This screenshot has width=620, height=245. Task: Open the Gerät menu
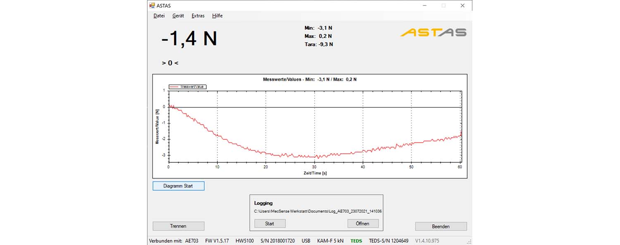tap(178, 16)
